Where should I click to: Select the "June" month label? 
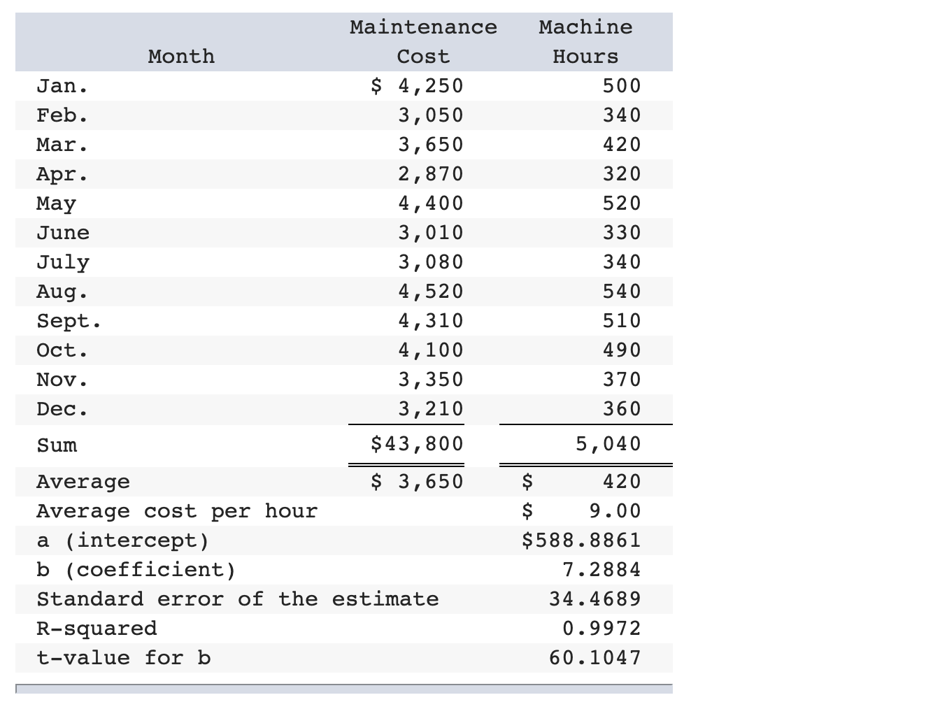point(63,233)
